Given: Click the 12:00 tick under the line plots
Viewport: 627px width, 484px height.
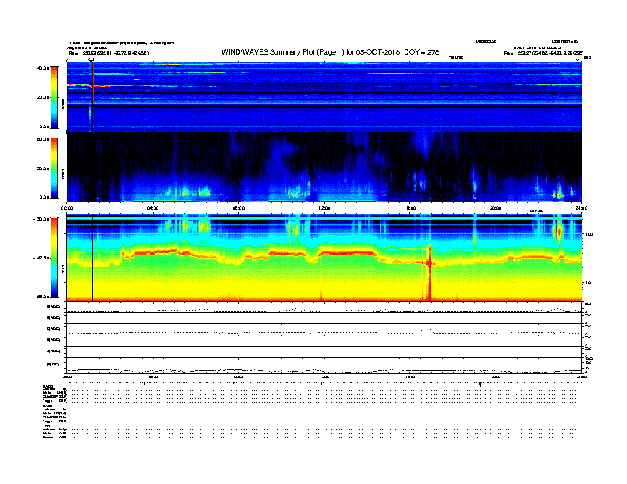Looking at the screenshot, I should pos(325,377).
